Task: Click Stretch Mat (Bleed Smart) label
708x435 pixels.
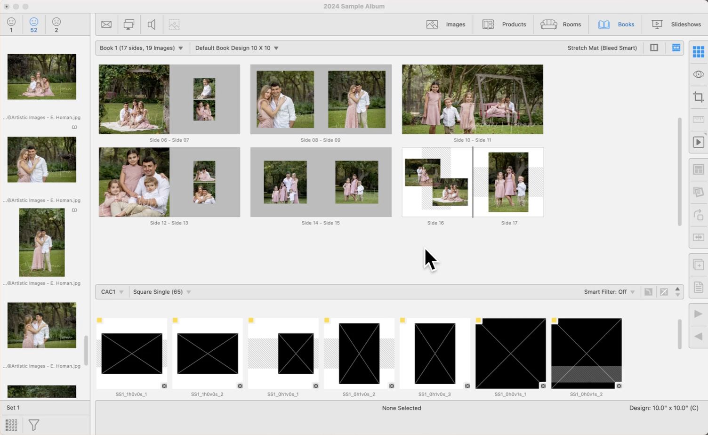Action: (x=602, y=48)
